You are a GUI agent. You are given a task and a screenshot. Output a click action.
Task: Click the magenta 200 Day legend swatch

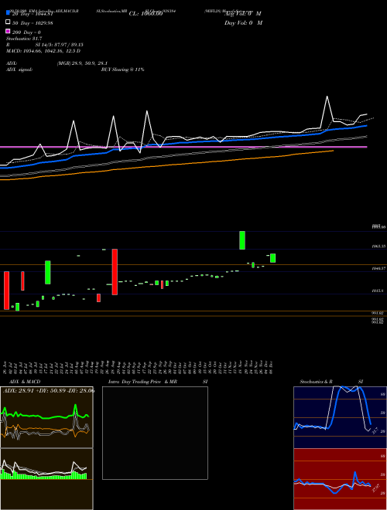coord(9,31)
